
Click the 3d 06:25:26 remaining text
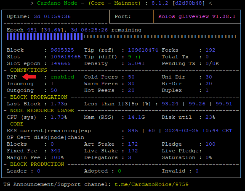(106, 30)
